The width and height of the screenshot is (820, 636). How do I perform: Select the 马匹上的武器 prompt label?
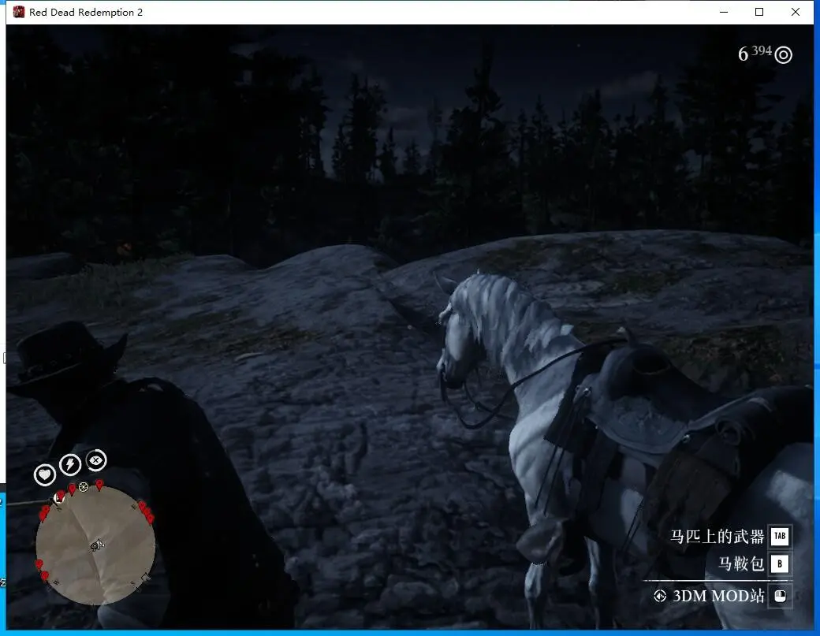(x=717, y=536)
